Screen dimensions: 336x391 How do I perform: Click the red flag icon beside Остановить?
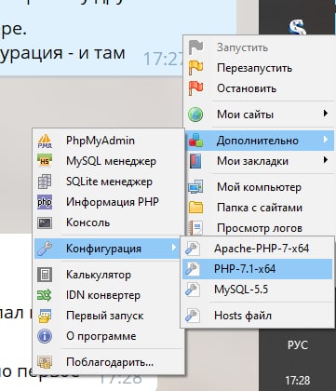[x=195, y=88]
